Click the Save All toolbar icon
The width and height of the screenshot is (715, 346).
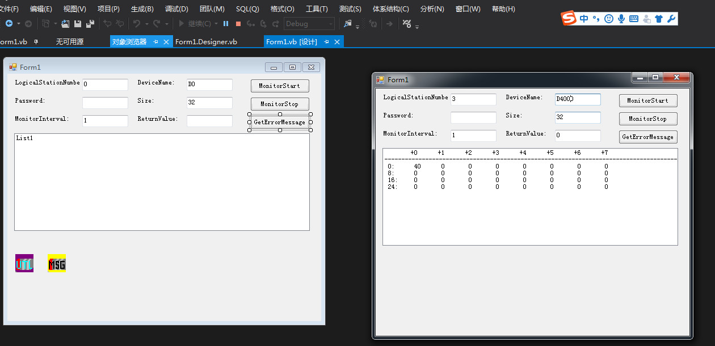click(x=90, y=24)
